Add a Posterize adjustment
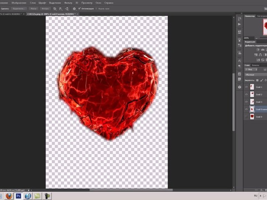267x200 pixels. coord(263,60)
